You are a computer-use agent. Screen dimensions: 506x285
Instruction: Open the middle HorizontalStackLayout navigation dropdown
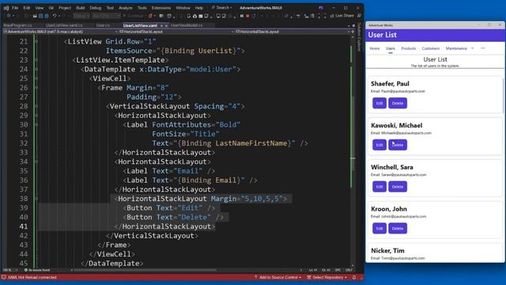pos(176,32)
